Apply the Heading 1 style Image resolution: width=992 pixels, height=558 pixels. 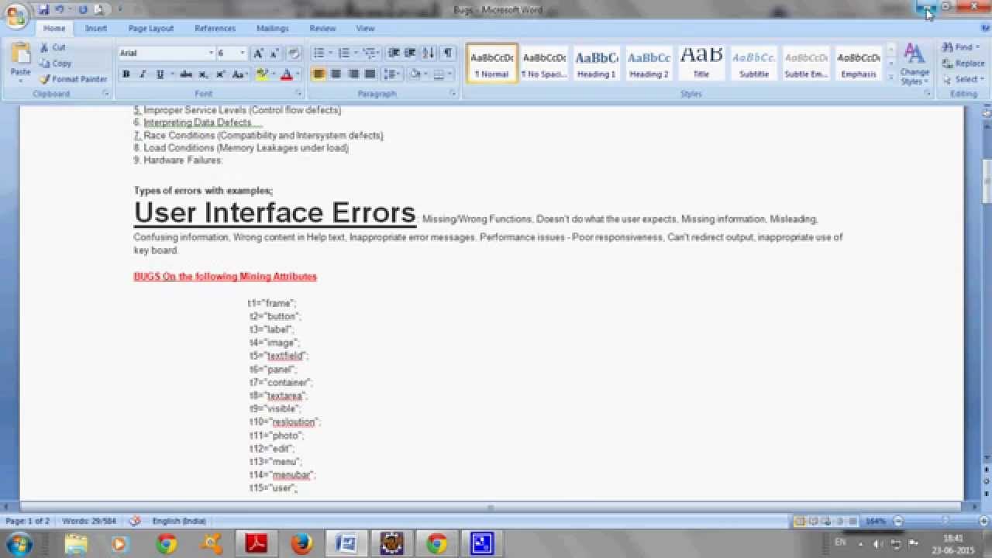coord(596,64)
